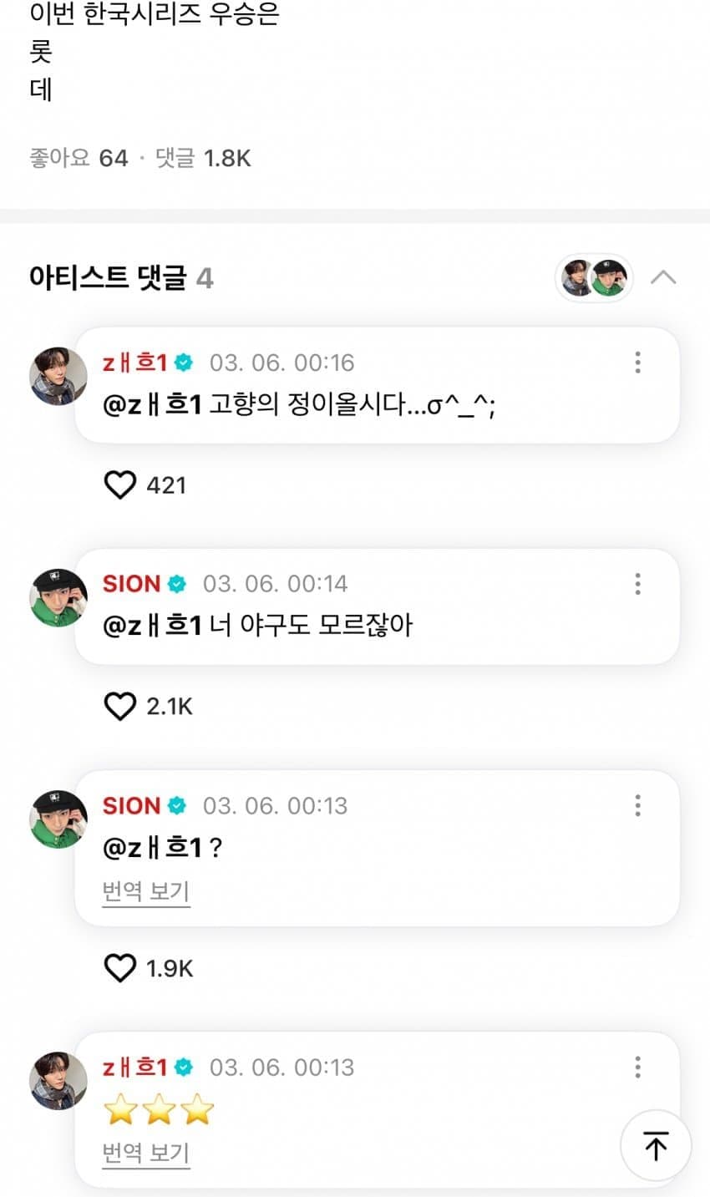Tap the profile avatar on the 00:16 comment

(x=58, y=377)
